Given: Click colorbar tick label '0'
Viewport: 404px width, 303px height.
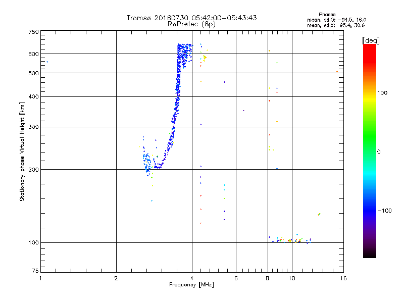Looking at the screenshot, I should tap(379, 151).
